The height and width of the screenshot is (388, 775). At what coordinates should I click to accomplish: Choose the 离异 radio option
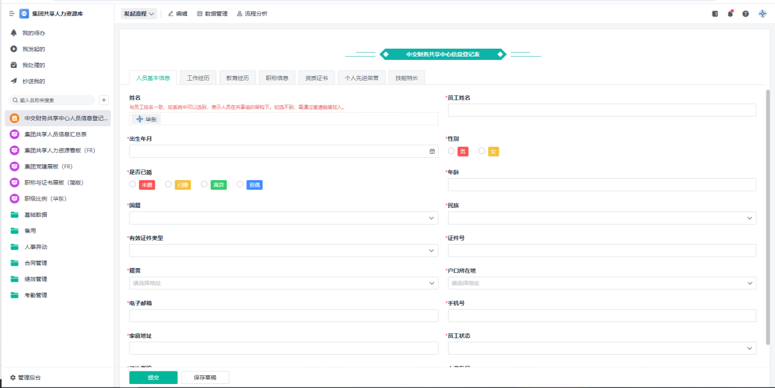pyautogui.click(x=204, y=185)
